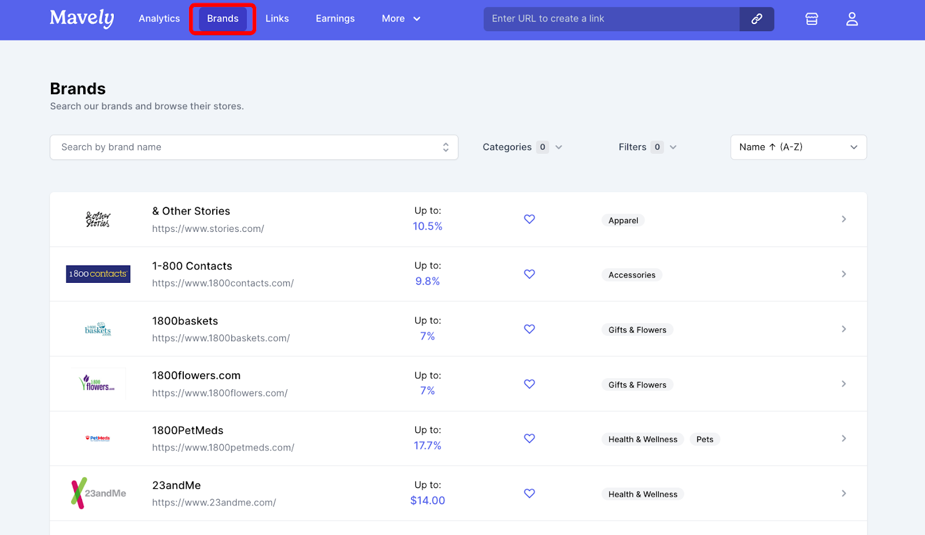This screenshot has height=535, width=925.
Task: Open 1800flowers.com row chevron
Action: point(843,384)
